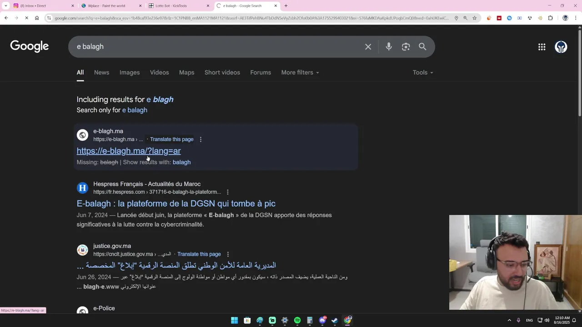The width and height of the screenshot is (582, 327).
Task: Open the More options dots for the Hespress result
Action: [228, 192]
